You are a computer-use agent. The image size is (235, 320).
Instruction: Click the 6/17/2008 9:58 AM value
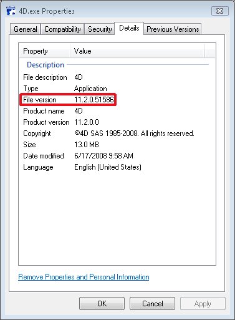click(x=103, y=156)
